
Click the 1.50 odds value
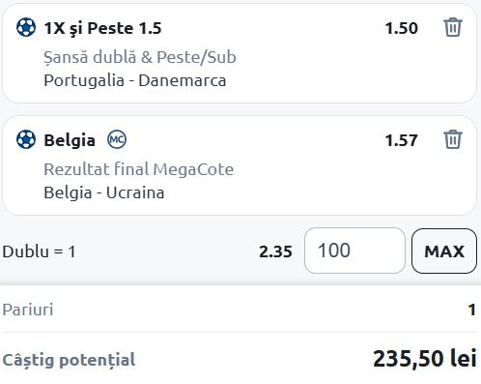click(402, 28)
